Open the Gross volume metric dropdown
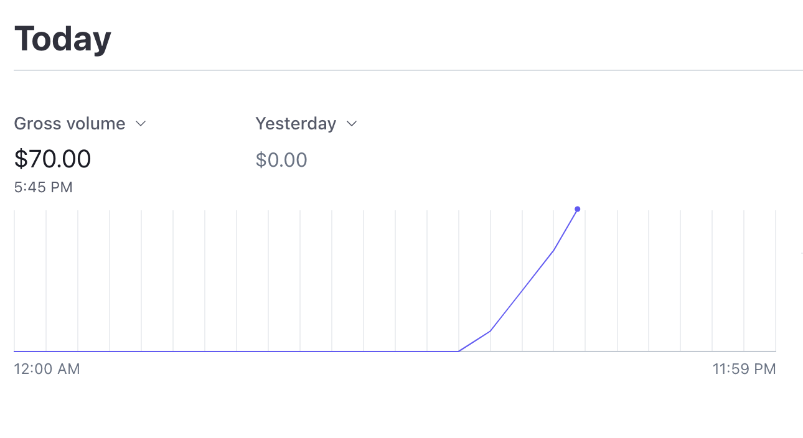Screen dimensions: 803x438 (80, 124)
